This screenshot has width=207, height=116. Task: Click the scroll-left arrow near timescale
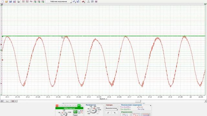[x=16, y=101]
